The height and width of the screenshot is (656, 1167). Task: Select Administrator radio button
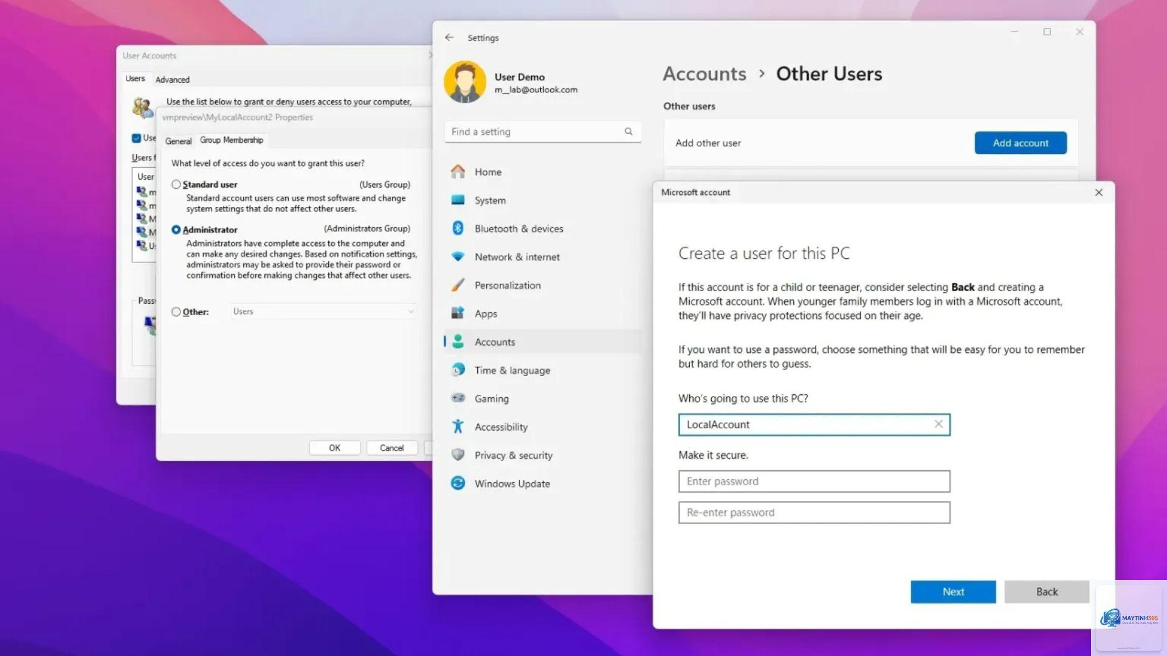(176, 230)
